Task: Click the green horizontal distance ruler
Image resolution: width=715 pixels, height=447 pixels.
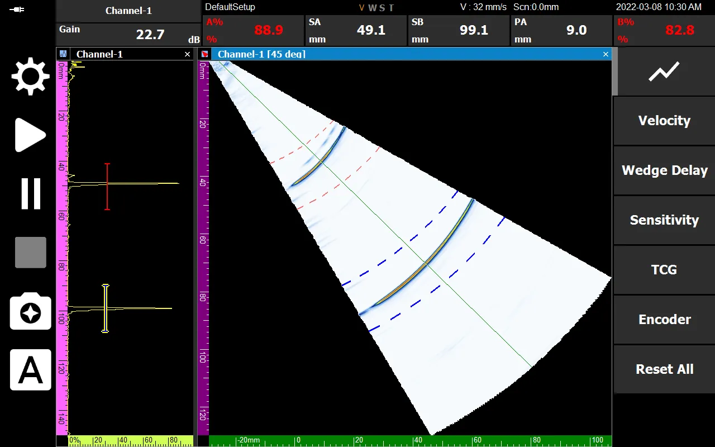Action: click(x=410, y=441)
